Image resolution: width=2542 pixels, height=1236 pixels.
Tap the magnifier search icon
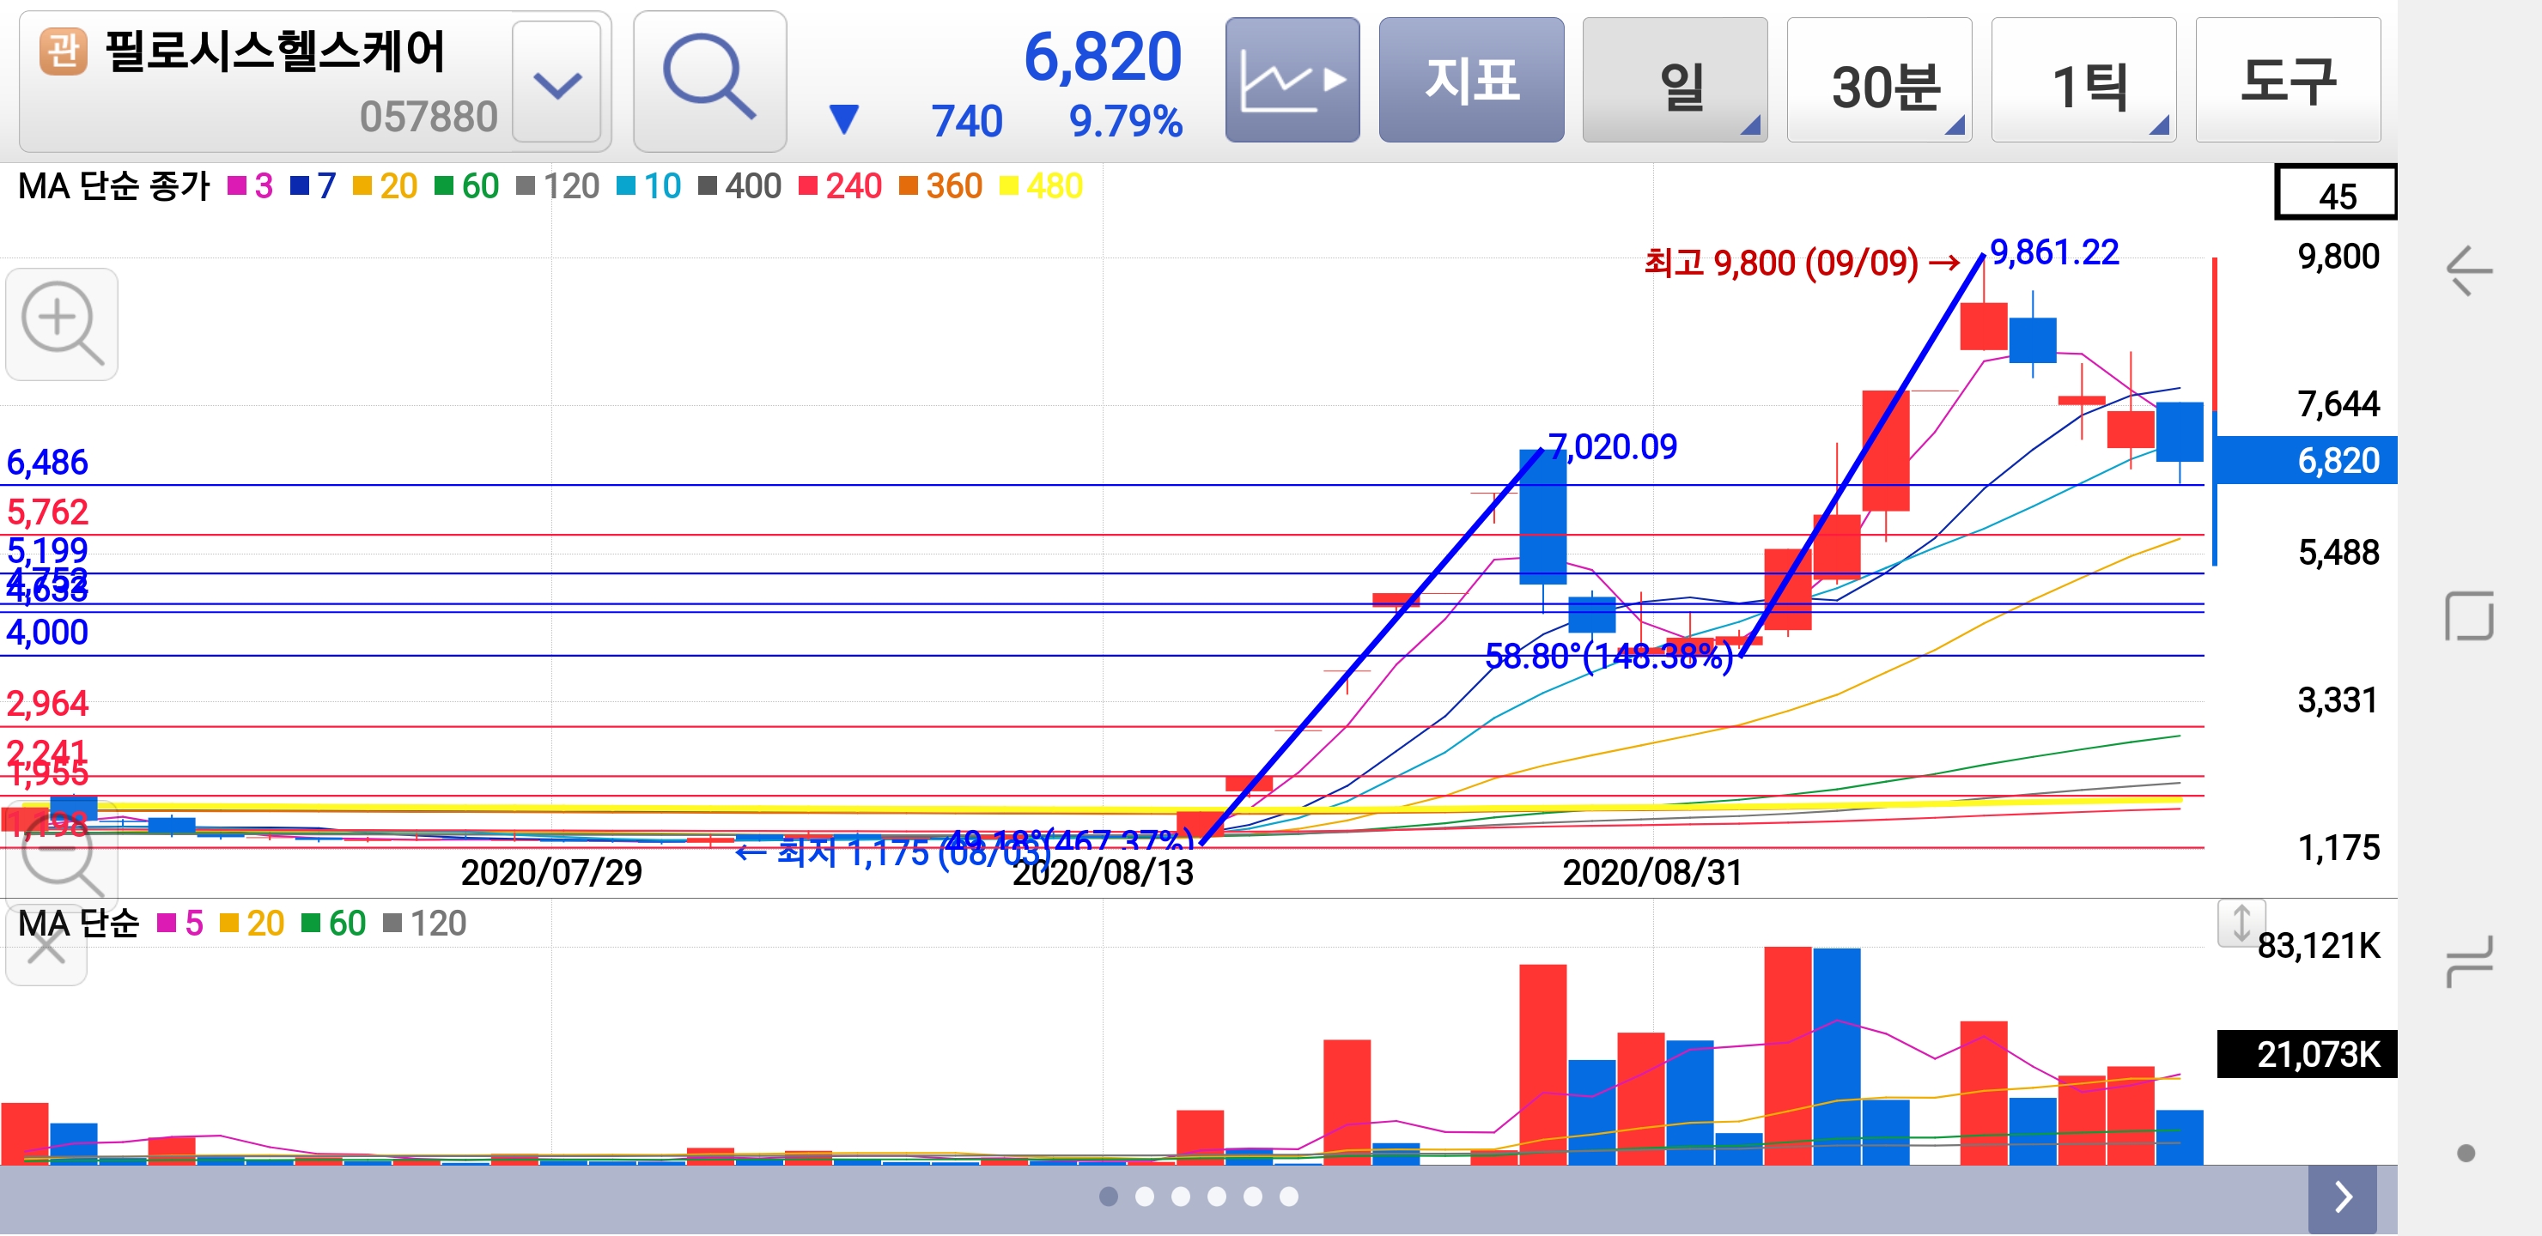[709, 80]
